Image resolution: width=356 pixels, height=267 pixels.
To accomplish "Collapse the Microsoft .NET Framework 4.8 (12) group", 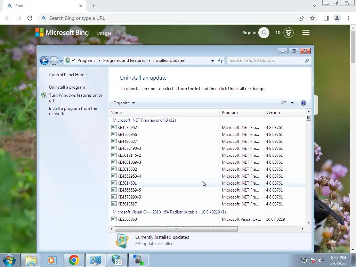I will [x=144, y=120].
